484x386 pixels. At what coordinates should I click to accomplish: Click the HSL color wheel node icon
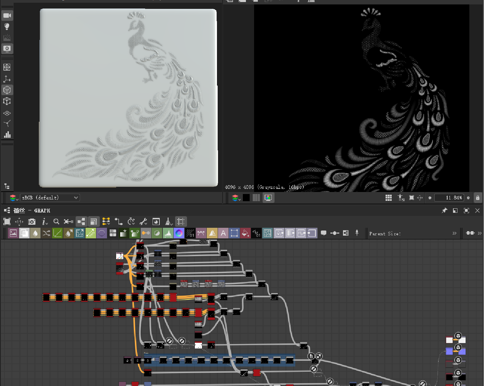(x=179, y=233)
